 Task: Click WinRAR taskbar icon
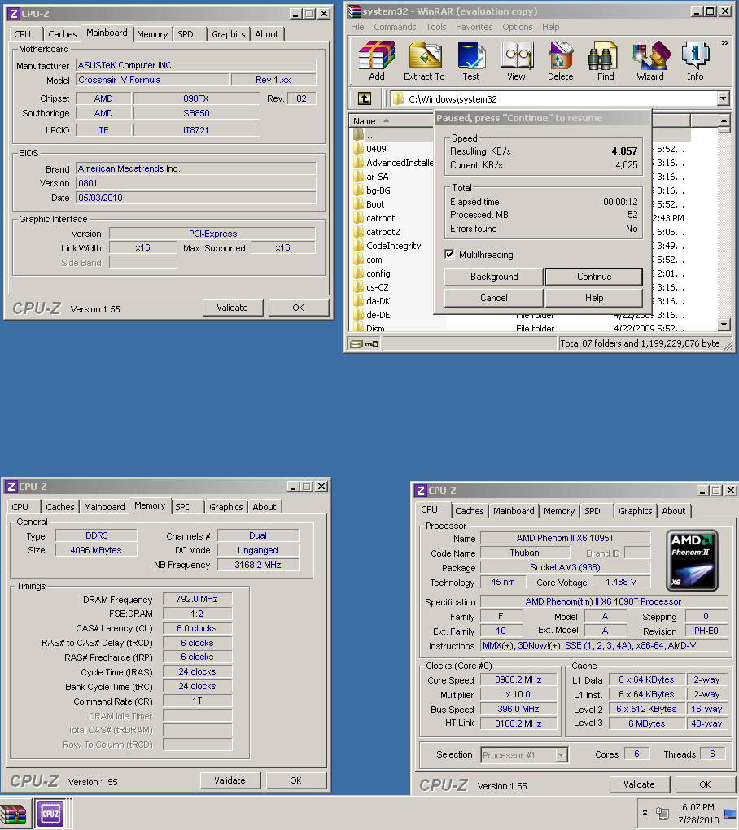click(x=15, y=814)
